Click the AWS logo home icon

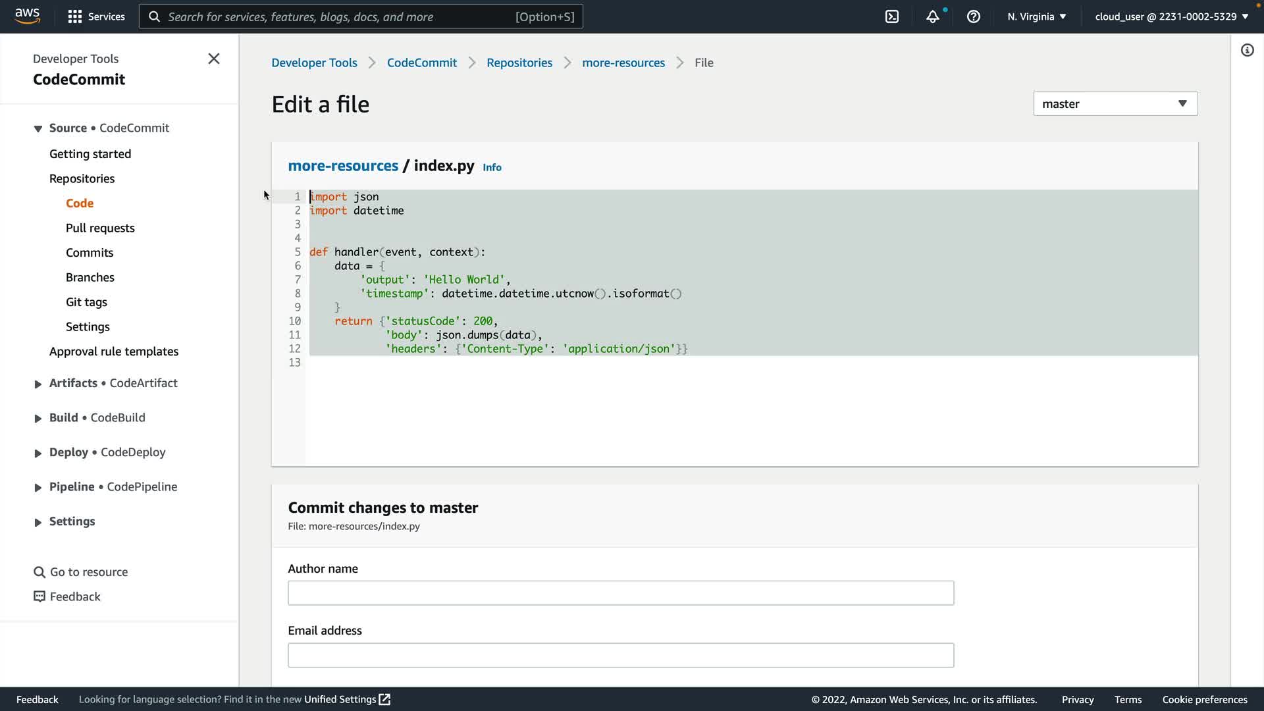pyautogui.click(x=27, y=16)
